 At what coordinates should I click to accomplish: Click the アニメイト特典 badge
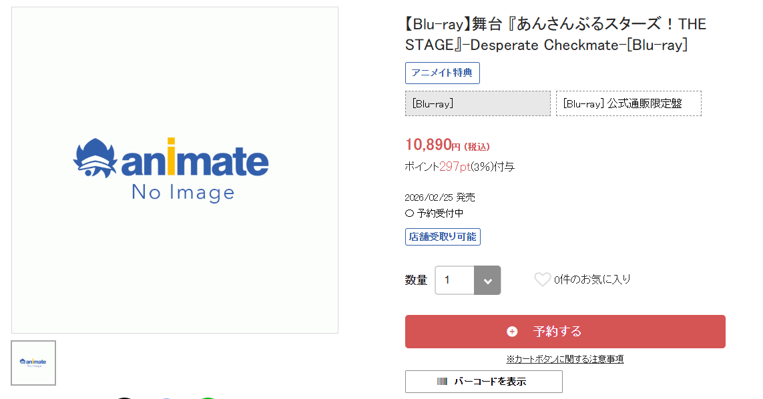click(x=443, y=73)
